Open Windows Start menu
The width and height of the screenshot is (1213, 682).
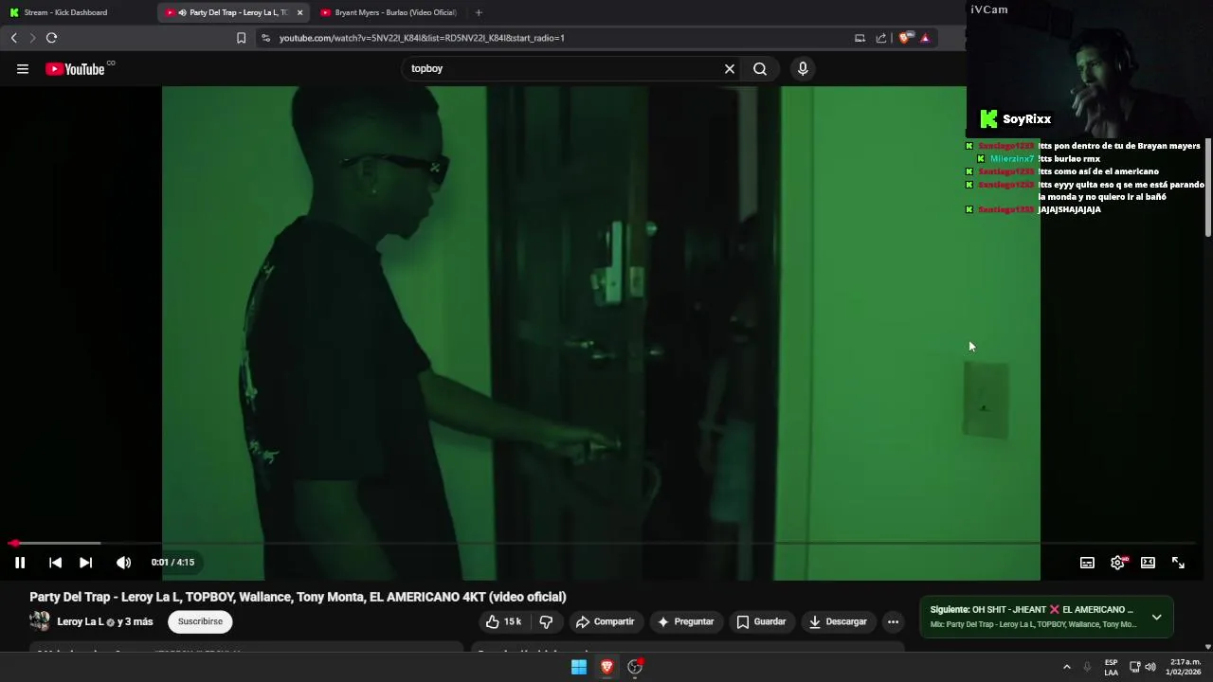579,667
